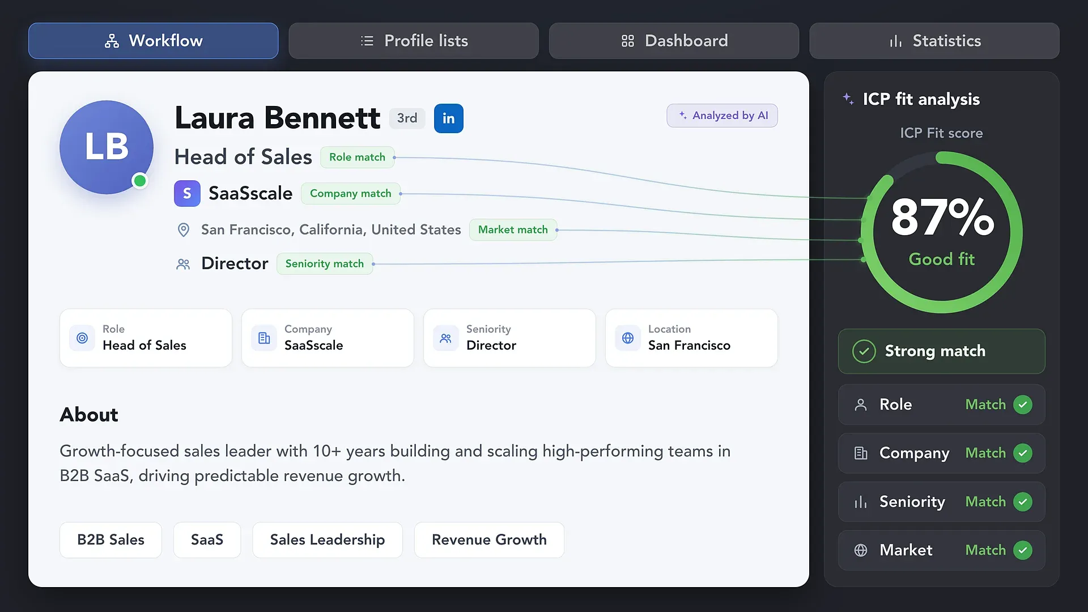This screenshot has height=612, width=1088.
Task: Click the location pin icon
Action: point(183,229)
